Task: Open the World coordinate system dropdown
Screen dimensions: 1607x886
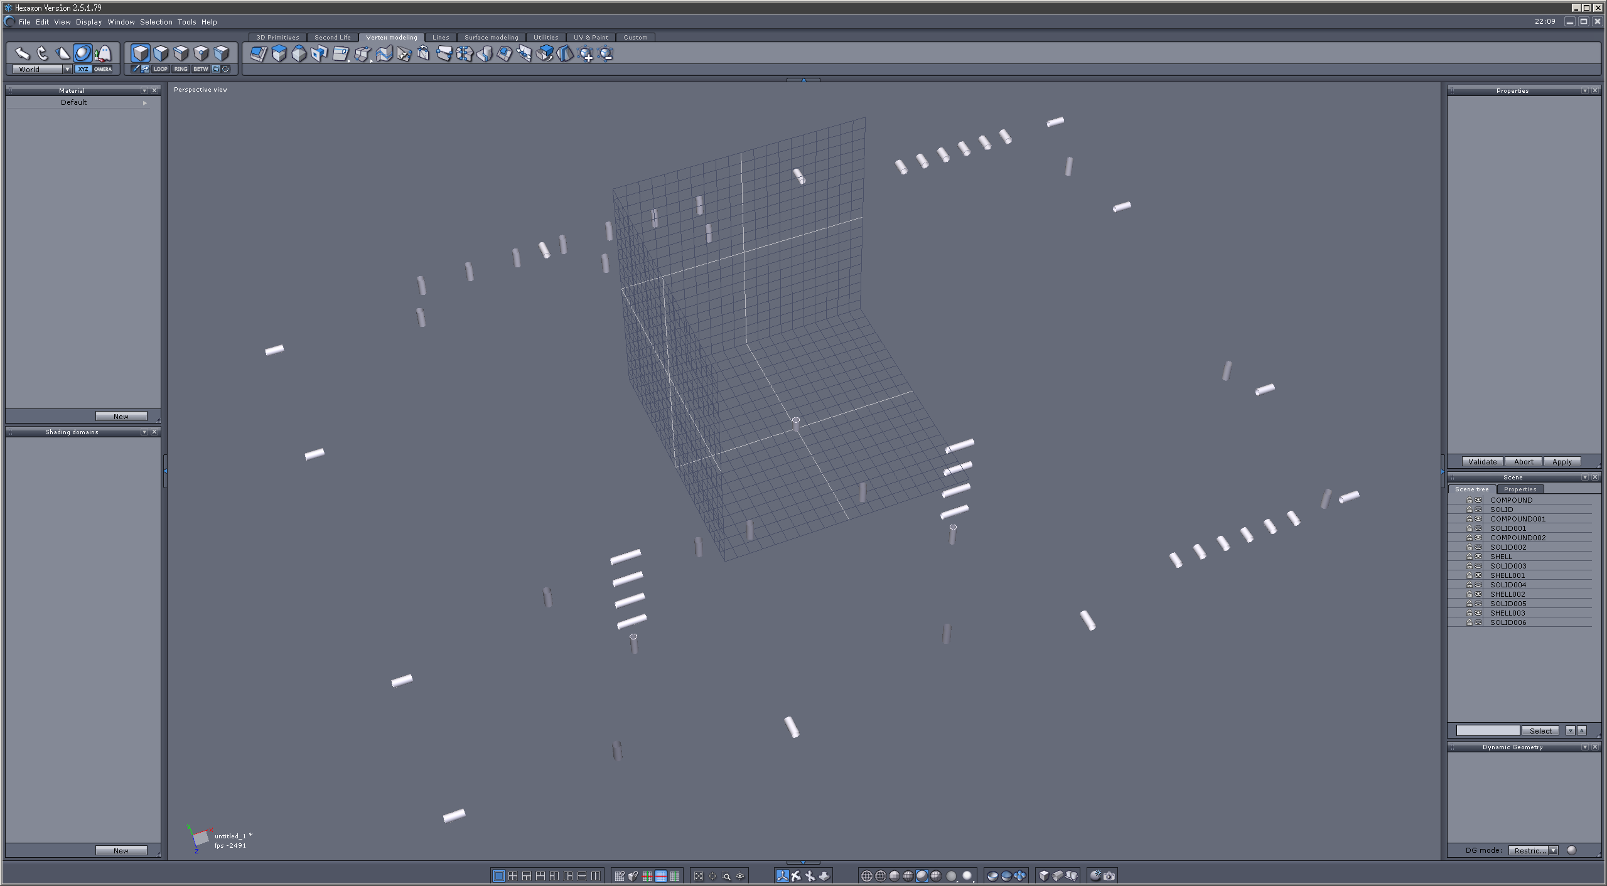Action: [67, 69]
